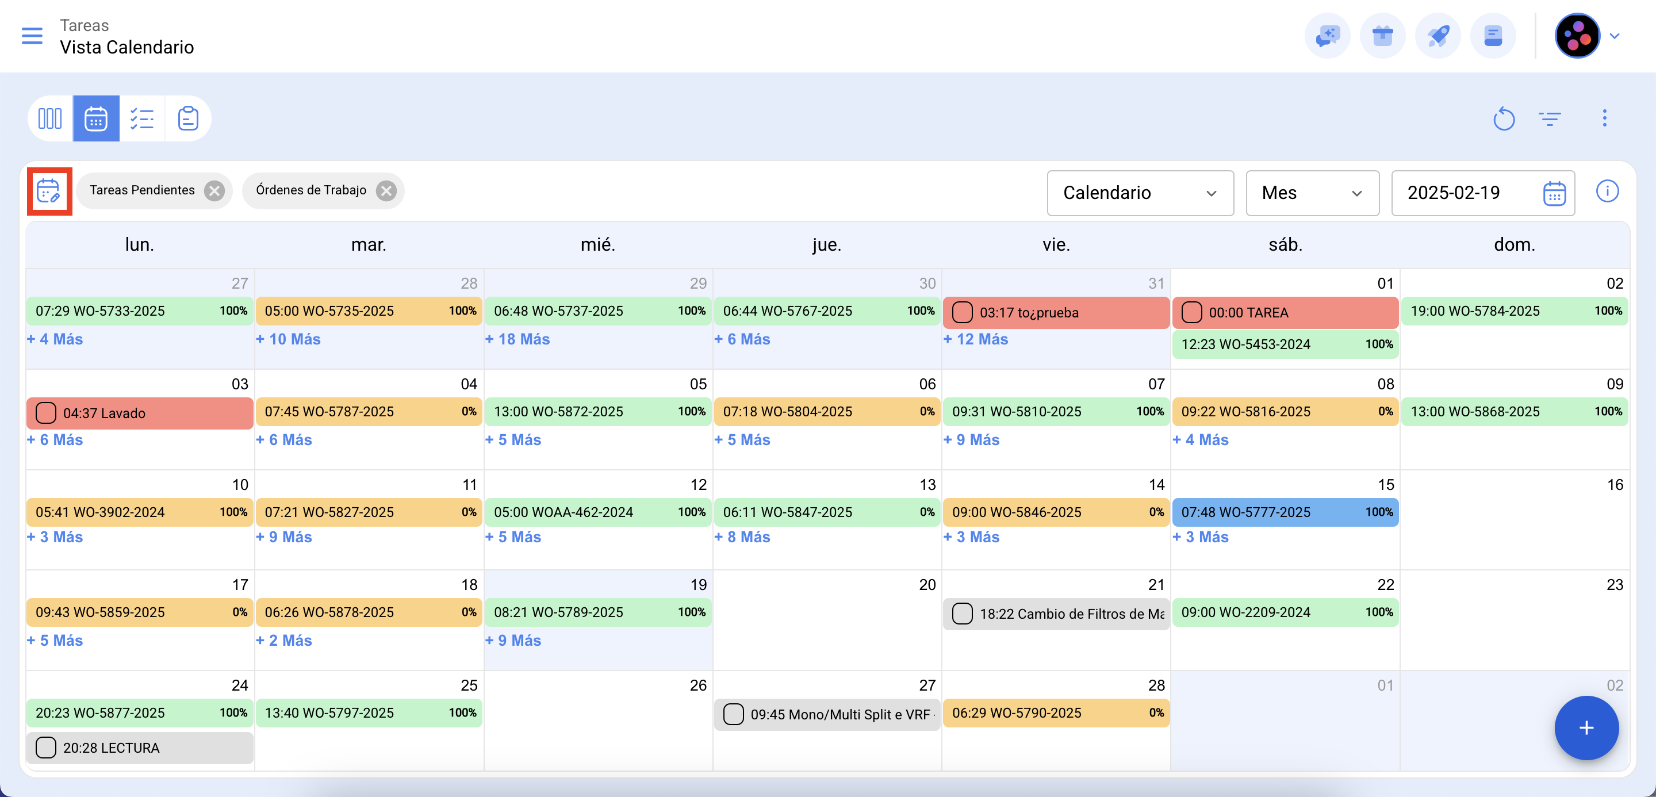Viewport: 1656px width, 797px height.
Task: Open the rocket icon in header
Action: (x=1437, y=36)
